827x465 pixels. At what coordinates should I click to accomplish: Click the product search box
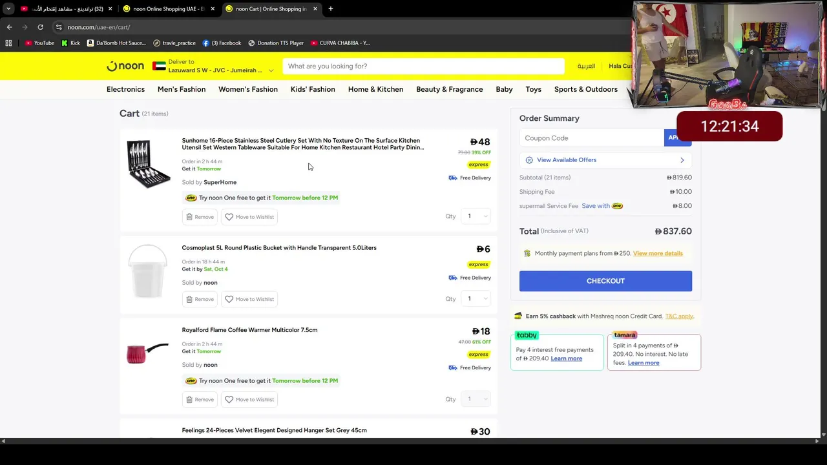tap(423, 66)
